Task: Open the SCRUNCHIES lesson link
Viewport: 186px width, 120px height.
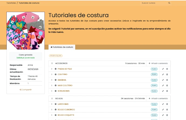Action: pos(63,91)
